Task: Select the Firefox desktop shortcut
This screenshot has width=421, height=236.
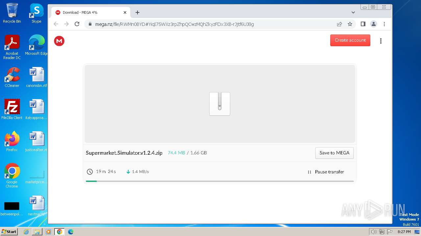Action: click(12, 142)
